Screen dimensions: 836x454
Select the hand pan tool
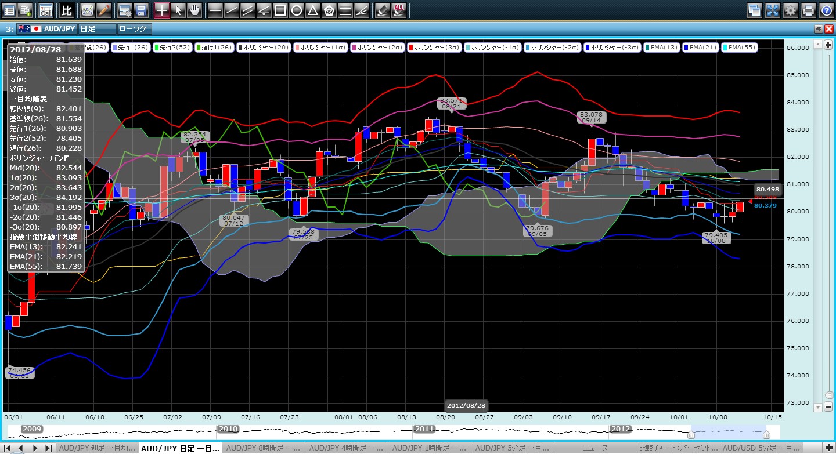194,10
